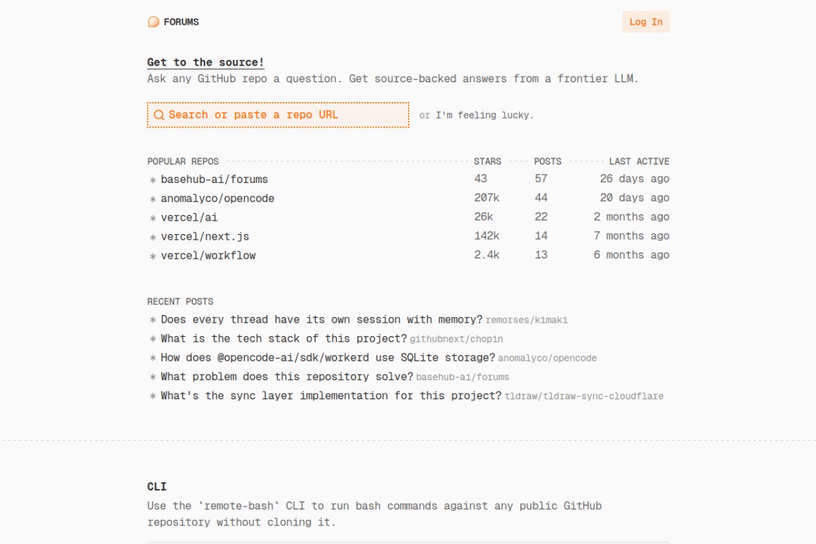Screen dimensions: 816x544
Task: Open the Log In button
Action: 646,22
